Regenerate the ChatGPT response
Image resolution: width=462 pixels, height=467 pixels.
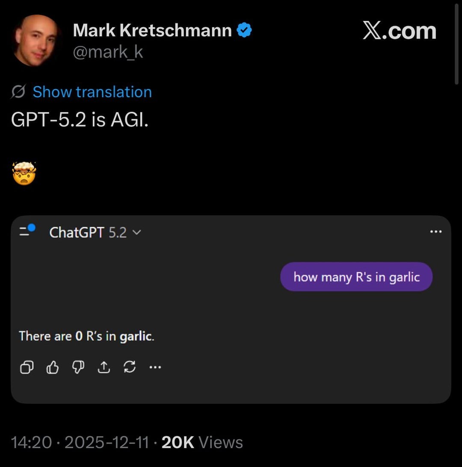pyautogui.click(x=130, y=367)
